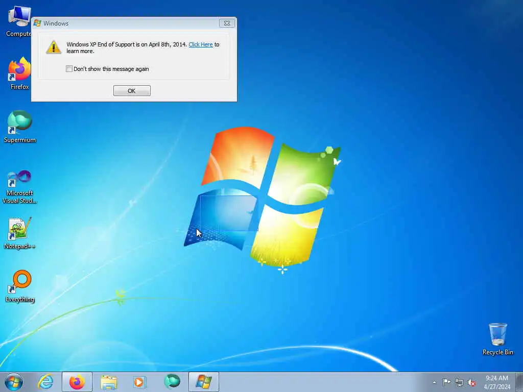Select the Everything search desktop shortcut
This screenshot has height=392, width=523.
pos(20,286)
